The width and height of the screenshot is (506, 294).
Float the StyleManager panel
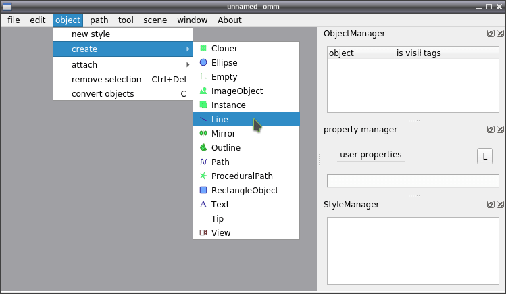point(490,205)
